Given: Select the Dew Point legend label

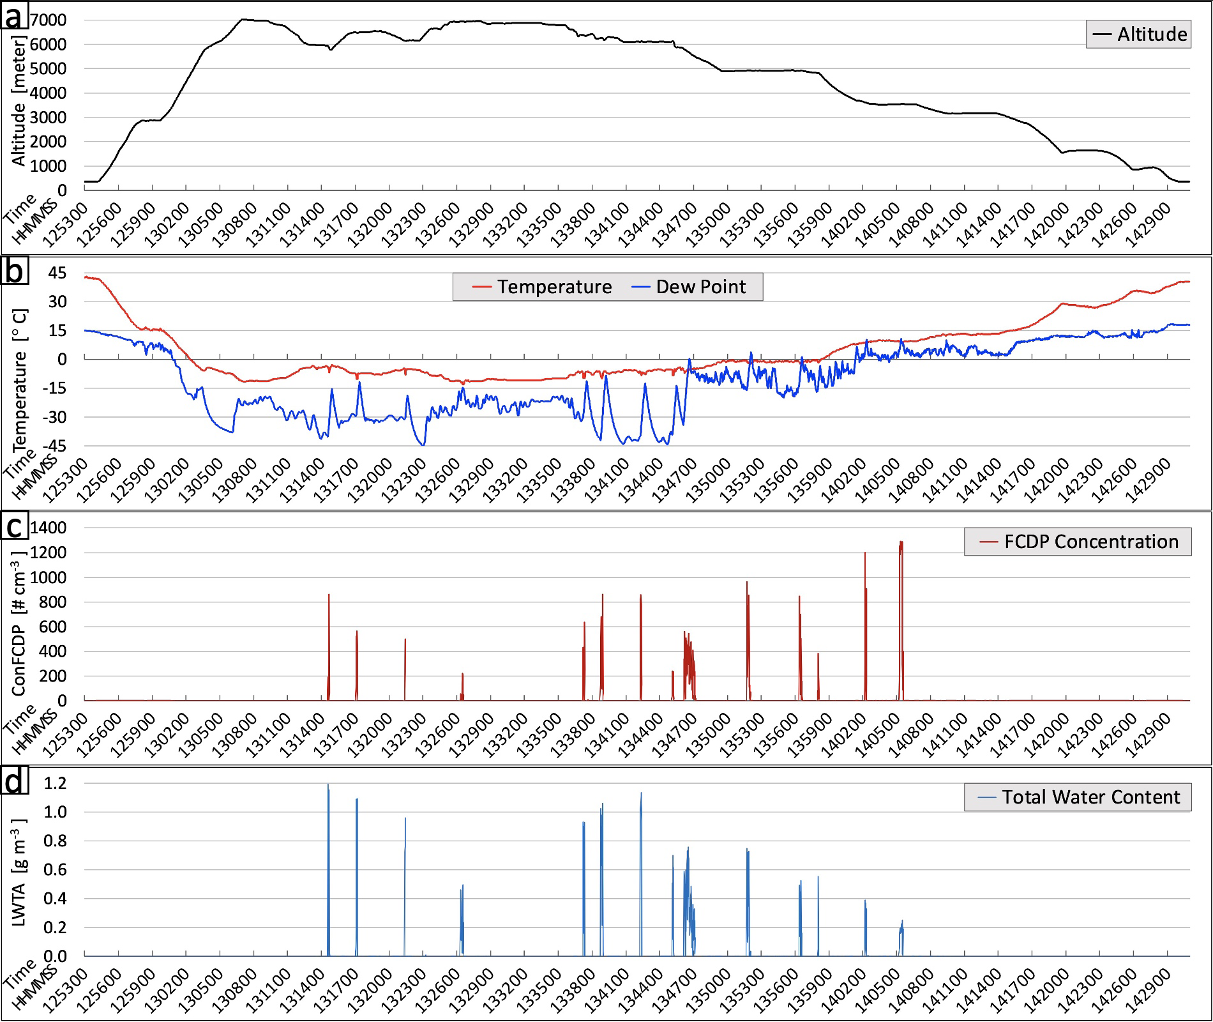Looking at the screenshot, I should pyautogui.click(x=700, y=287).
